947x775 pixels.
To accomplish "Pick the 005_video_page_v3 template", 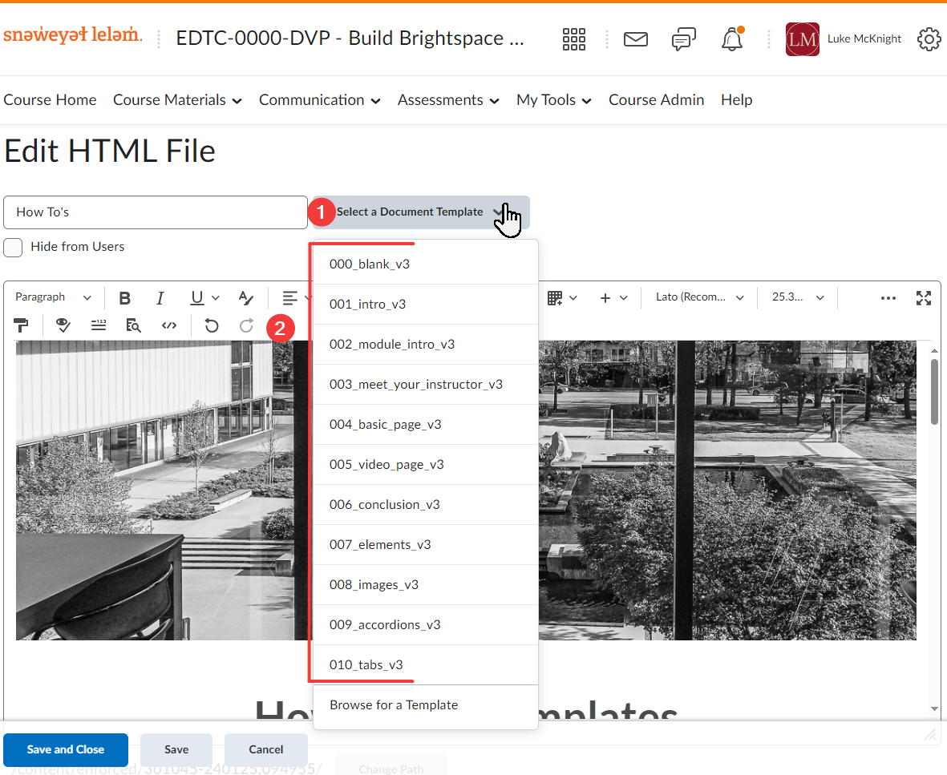I will (x=426, y=465).
